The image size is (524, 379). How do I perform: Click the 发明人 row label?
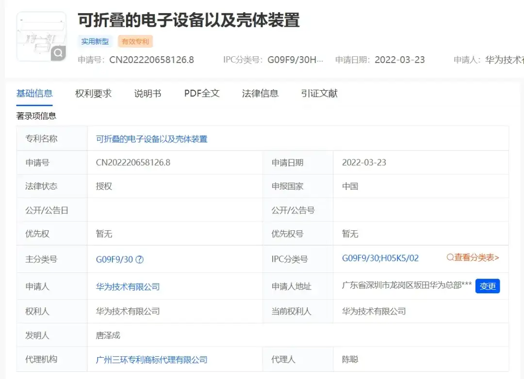pyautogui.click(x=37, y=335)
